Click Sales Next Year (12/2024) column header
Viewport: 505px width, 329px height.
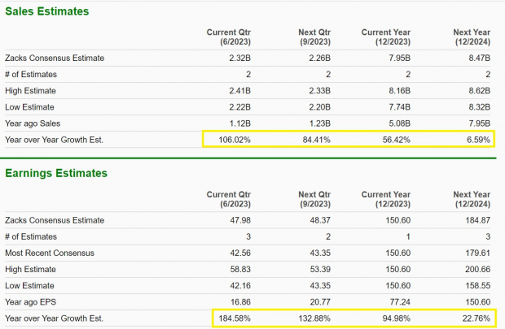point(472,37)
